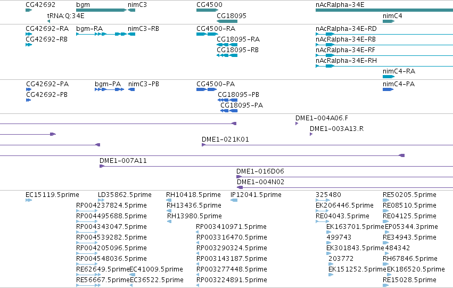Select transcript CG18095-RA label
The height and width of the screenshot is (288, 453).
click(x=238, y=39)
